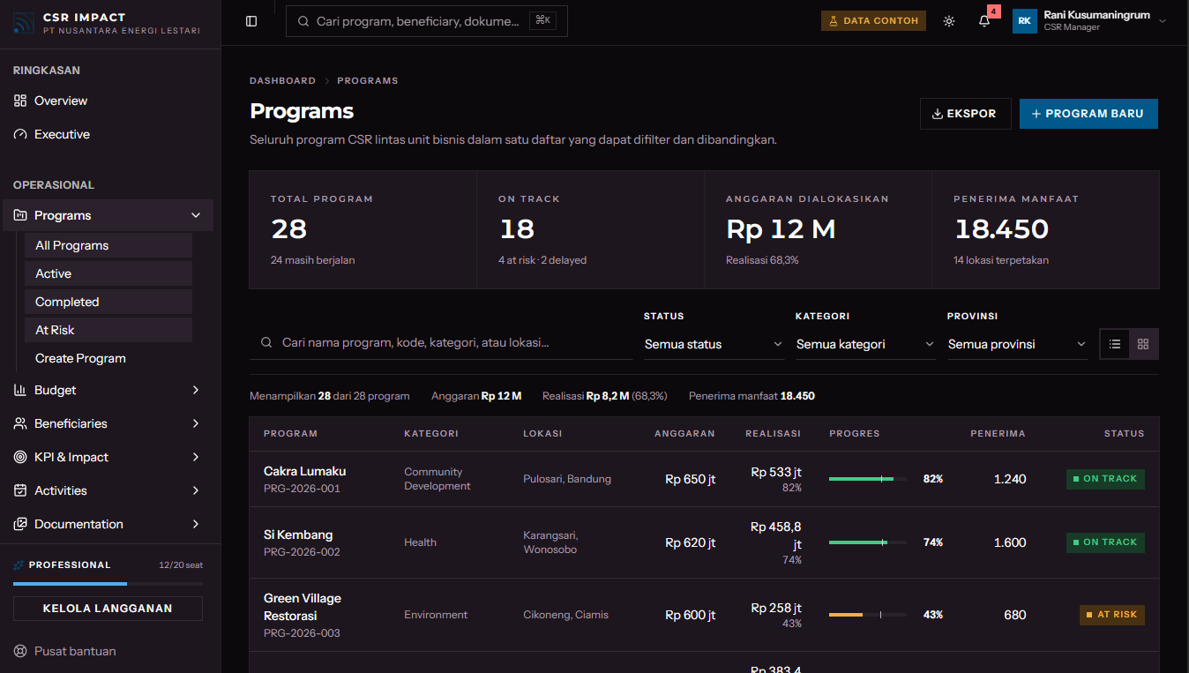Screen dimensions: 1189x673
Task: Click Si Kembang program name
Action: click(x=298, y=535)
